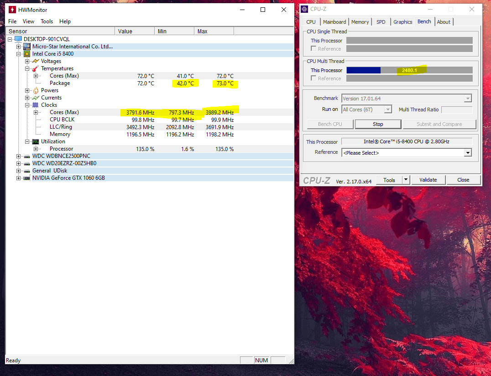
Task: Expand the NVIDIA GeForce GTX 1060 node
Action: pyautogui.click(x=18, y=178)
